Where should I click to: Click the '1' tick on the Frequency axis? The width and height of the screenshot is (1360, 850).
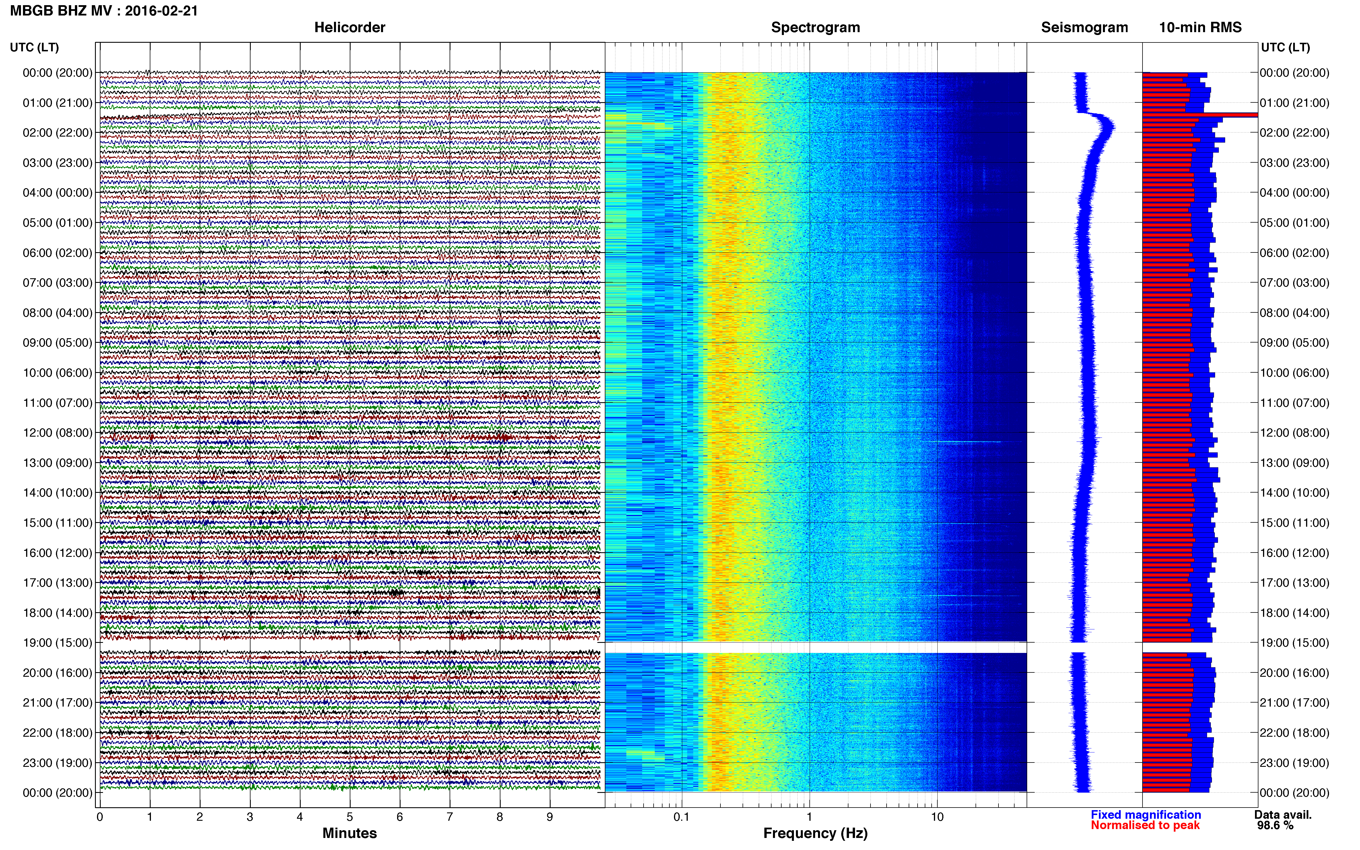coord(810,817)
